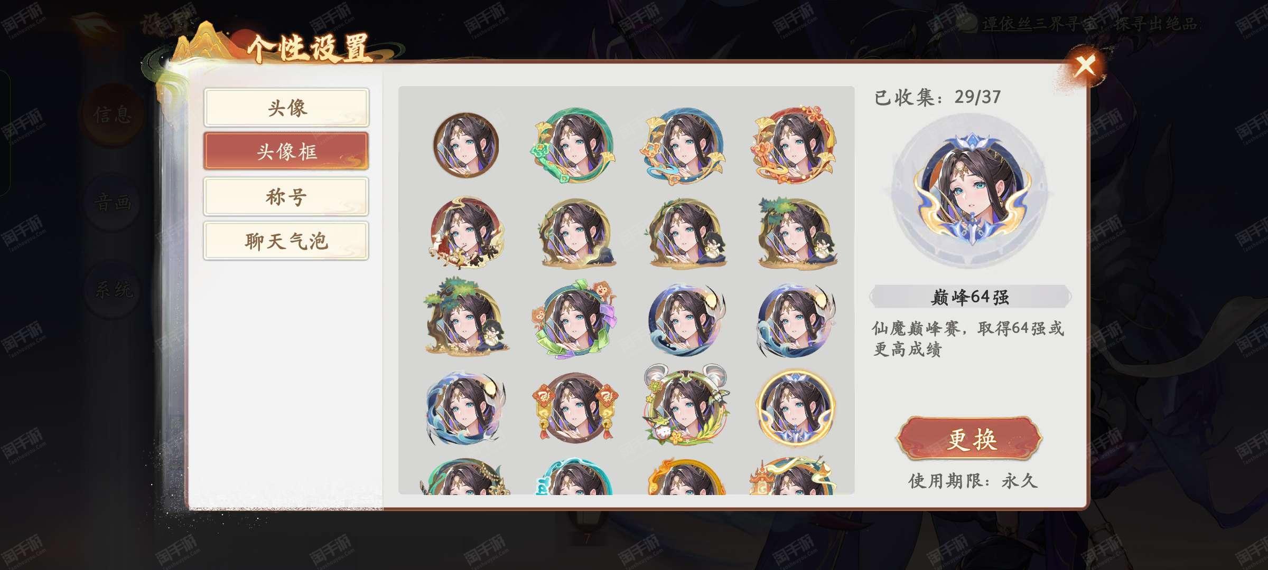Close the 个性设置 dialog
Image resolution: width=1268 pixels, height=570 pixels.
tap(1085, 66)
